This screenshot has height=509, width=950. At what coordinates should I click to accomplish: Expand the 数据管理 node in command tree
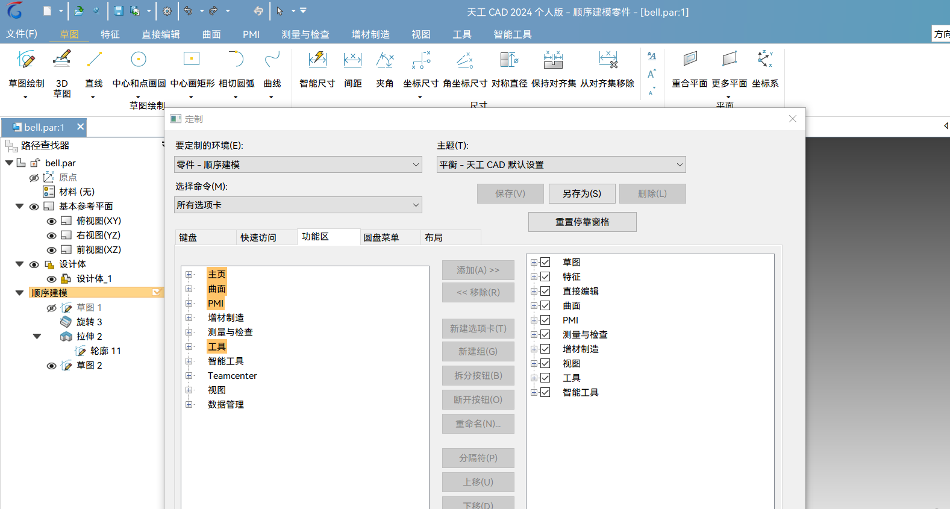pos(189,404)
